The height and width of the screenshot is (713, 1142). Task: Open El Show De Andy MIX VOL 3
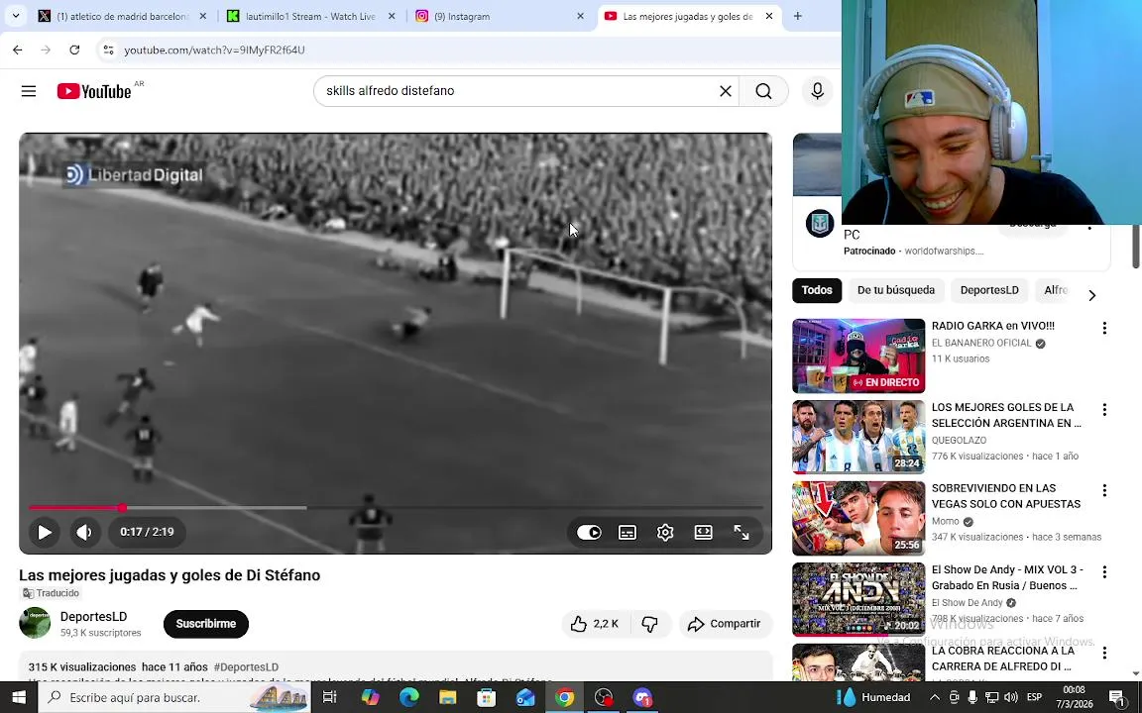click(858, 599)
